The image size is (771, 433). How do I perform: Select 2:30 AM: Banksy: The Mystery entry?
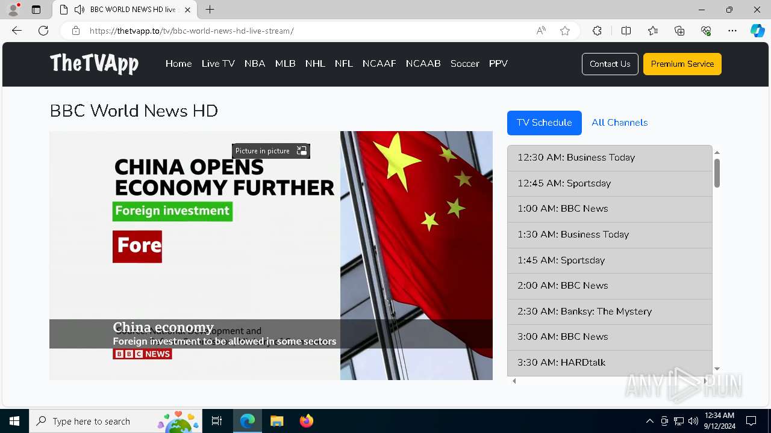pyautogui.click(x=610, y=312)
